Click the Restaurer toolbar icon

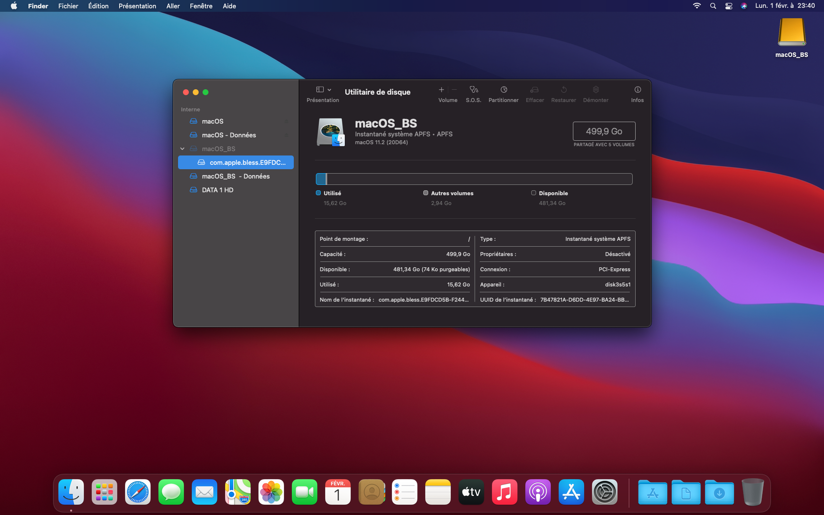(564, 90)
